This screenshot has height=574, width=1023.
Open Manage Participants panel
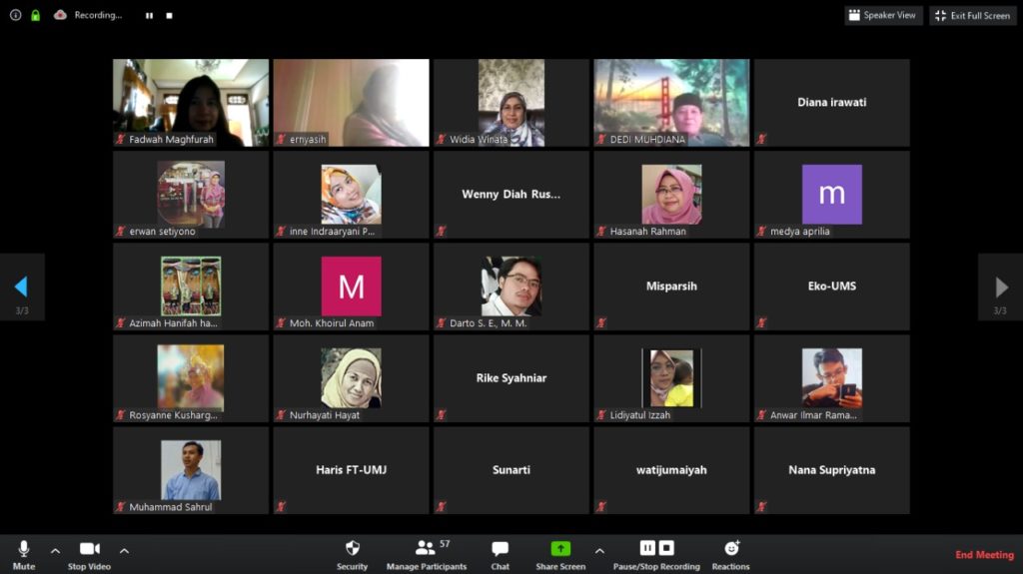tap(426, 554)
